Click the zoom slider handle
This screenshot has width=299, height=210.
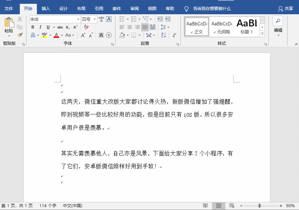point(259,206)
